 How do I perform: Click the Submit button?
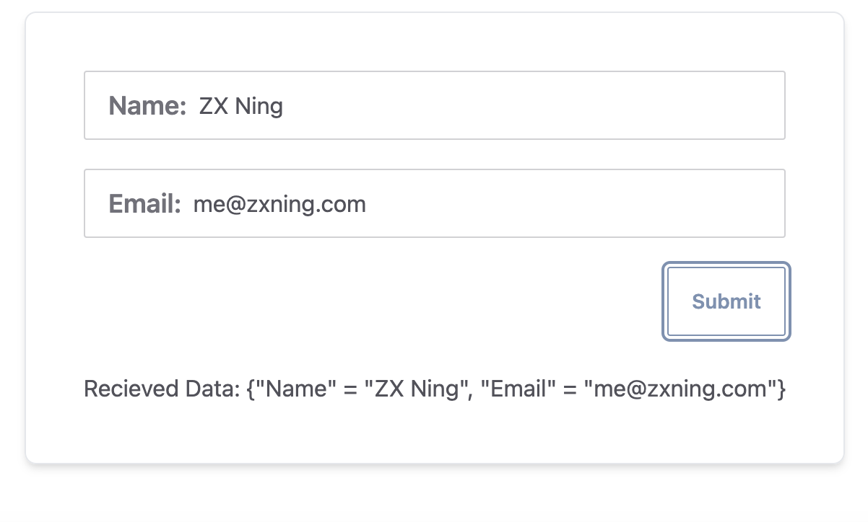[726, 301]
